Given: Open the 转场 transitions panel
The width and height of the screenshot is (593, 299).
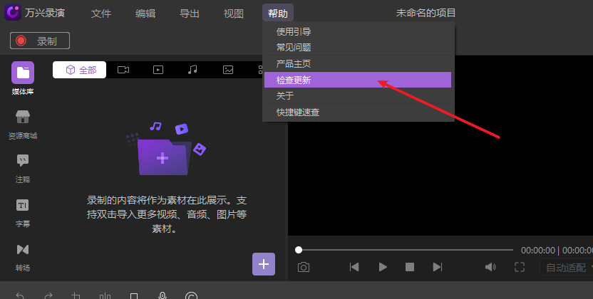Looking at the screenshot, I should click(23, 257).
